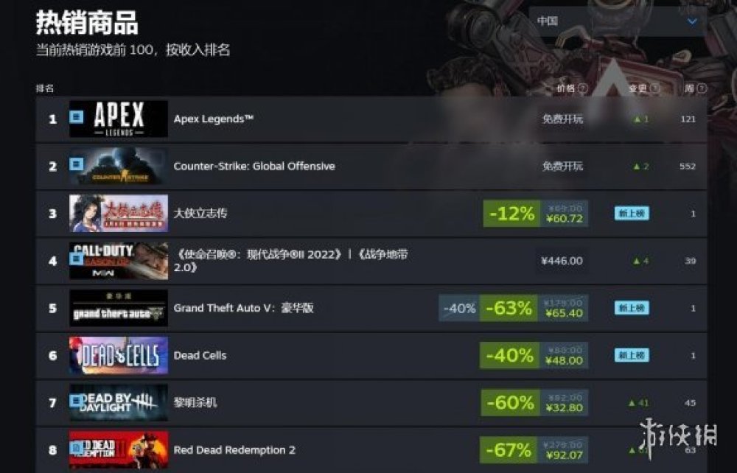Click the -63% discount on Grand Theft Auto V

[x=508, y=308]
